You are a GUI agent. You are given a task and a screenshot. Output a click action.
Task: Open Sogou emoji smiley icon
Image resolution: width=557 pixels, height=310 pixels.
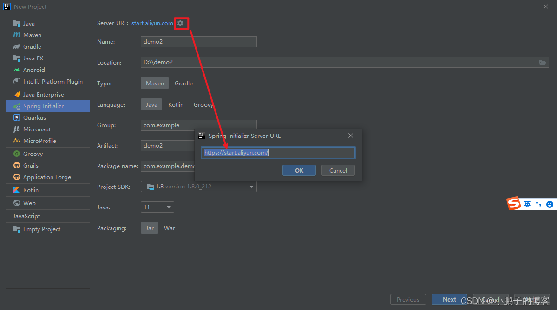click(550, 204)
